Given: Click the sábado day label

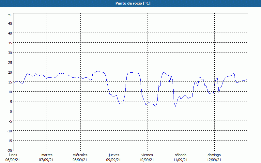Looking at the screenshot, I should [180, 155].
